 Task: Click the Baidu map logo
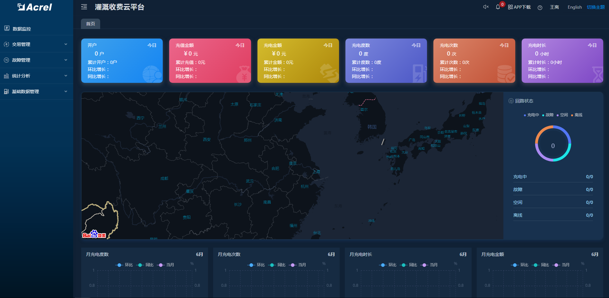(x=94, y=234)
